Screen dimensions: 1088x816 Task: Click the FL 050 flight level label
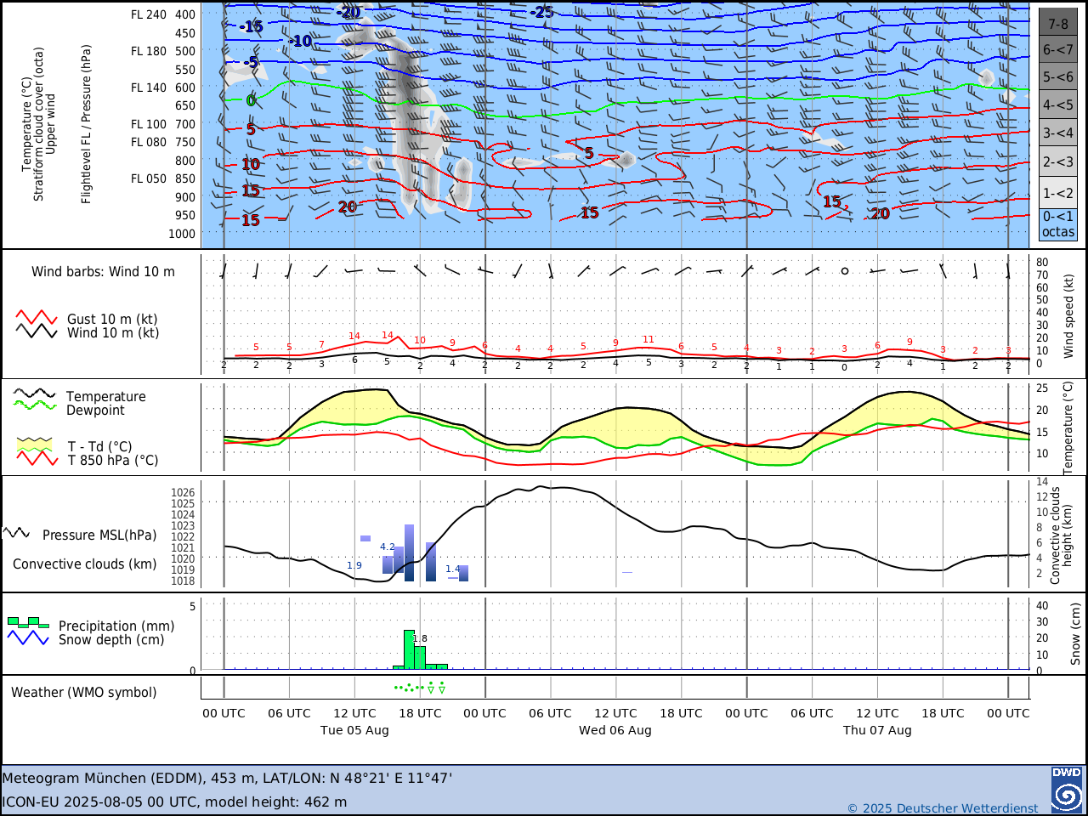point(149,178)
